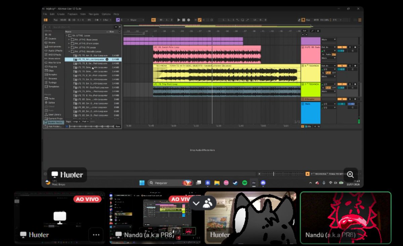Open the Playback menu
Screen dimensions: 403x246
pos(72,14)
